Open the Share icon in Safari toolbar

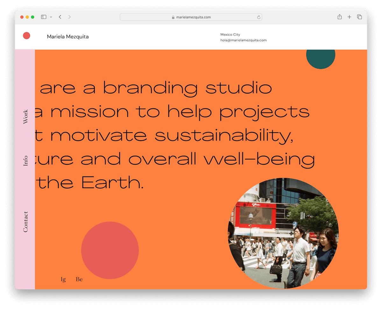pyautogui.click(x=340, y=17)
